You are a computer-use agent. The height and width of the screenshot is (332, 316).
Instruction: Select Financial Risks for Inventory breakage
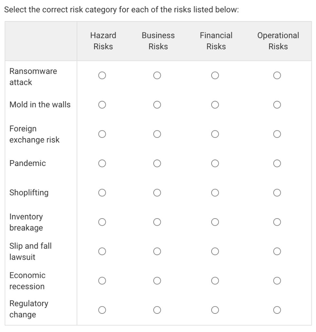coord(215,222)
